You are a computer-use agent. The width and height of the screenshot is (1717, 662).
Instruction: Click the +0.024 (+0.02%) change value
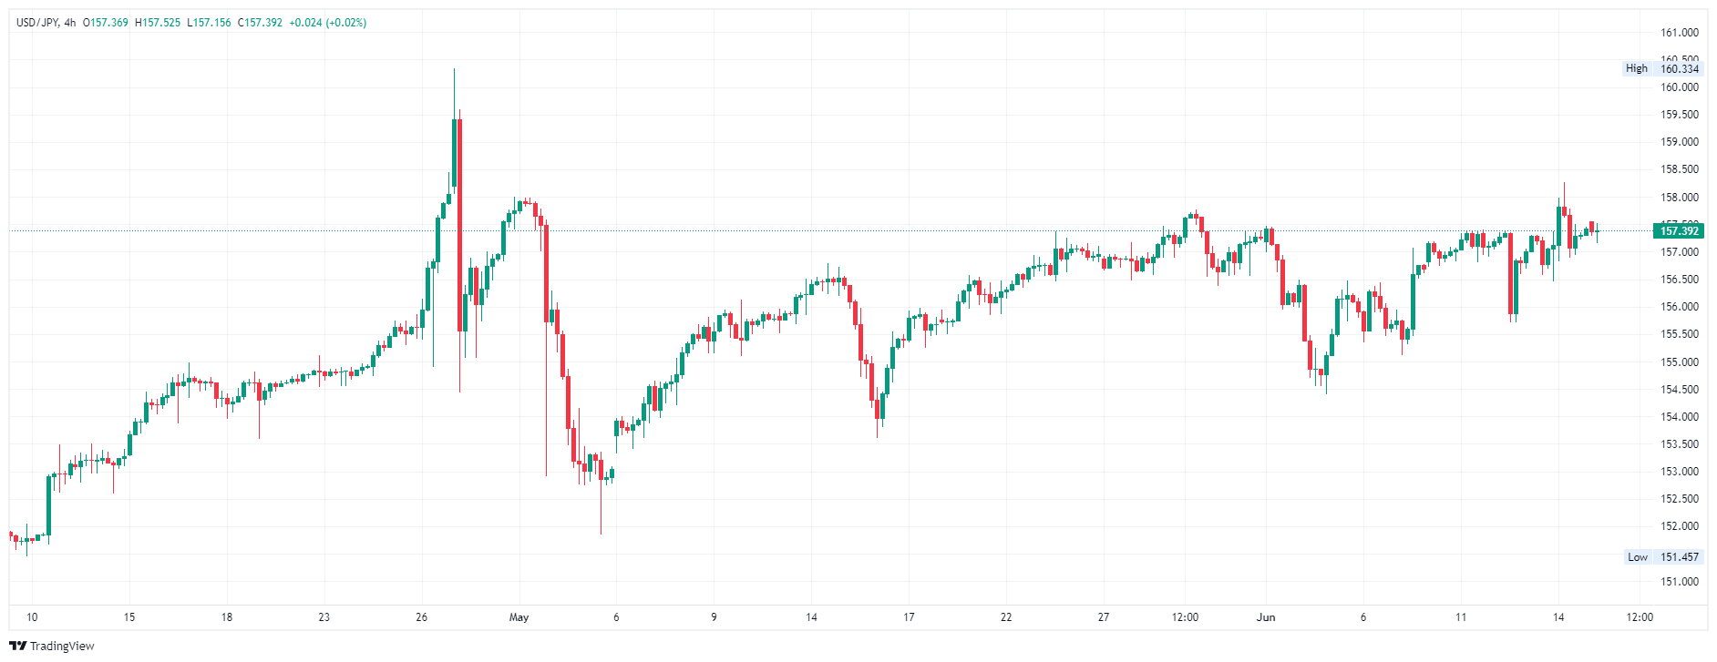coord(328,23)
